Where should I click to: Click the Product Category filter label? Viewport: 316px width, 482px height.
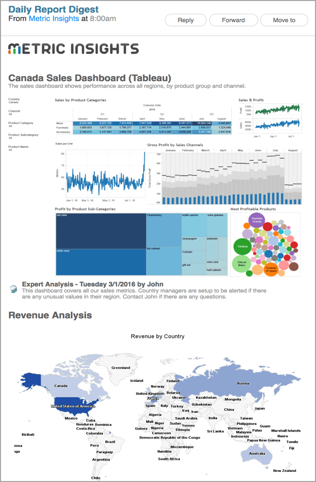click(x=21, y=124)
